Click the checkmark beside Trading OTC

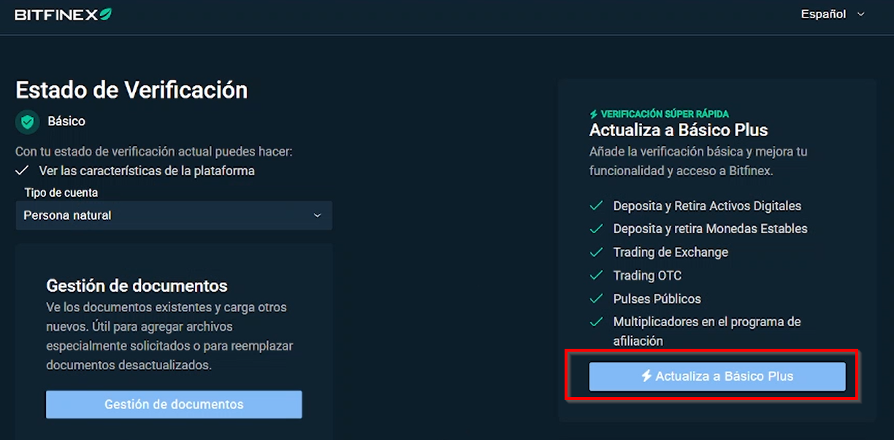[597, 275]
